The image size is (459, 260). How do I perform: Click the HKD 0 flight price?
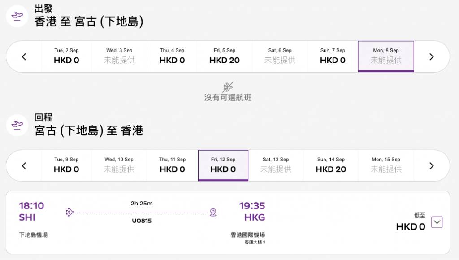pyautogui.click(x=410, y=227)
